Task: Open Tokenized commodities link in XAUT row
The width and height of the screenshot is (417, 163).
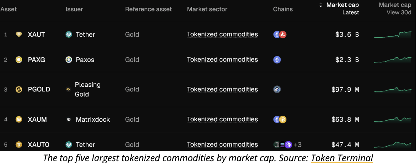Action: (x=222, y=35)
